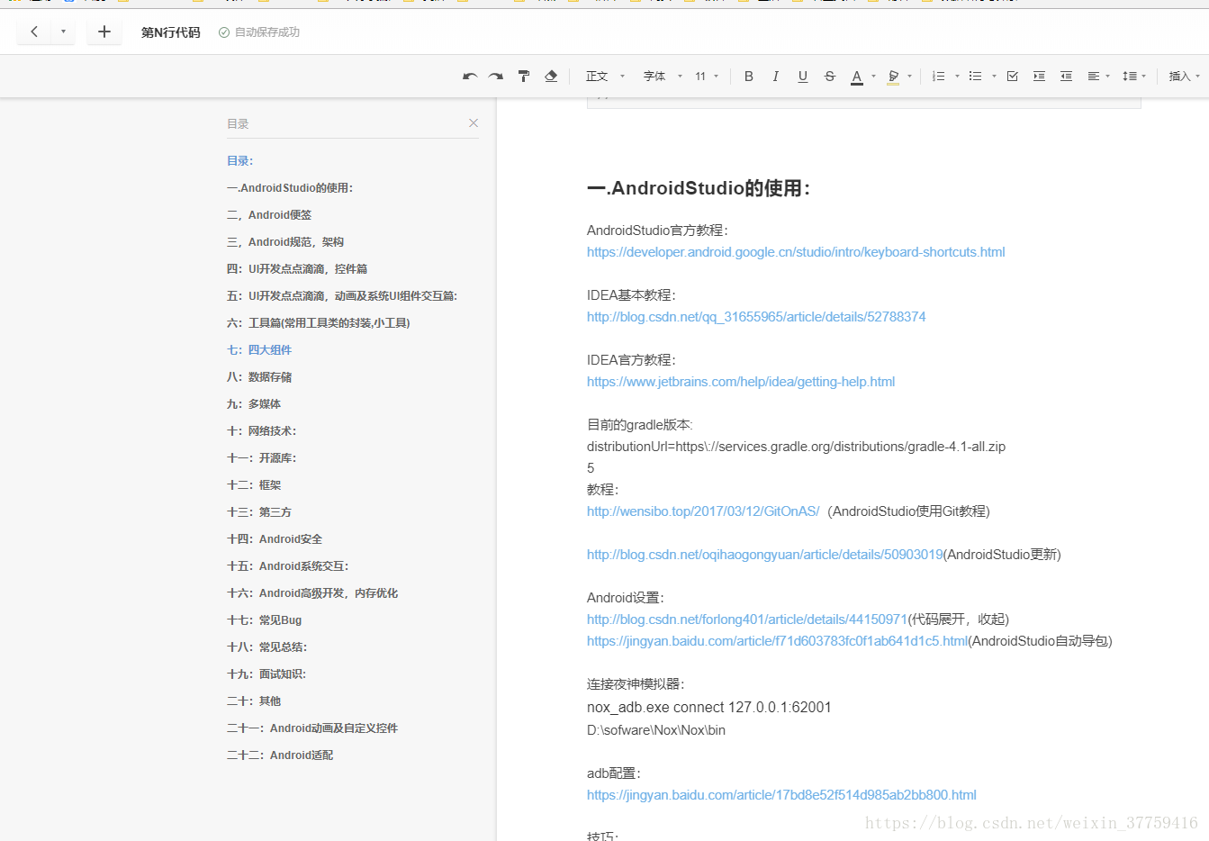Jump to 十二: 框架 in outline

[x=254, y=485]
